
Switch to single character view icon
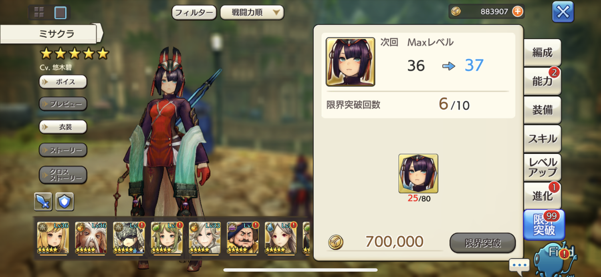point(61,12)
